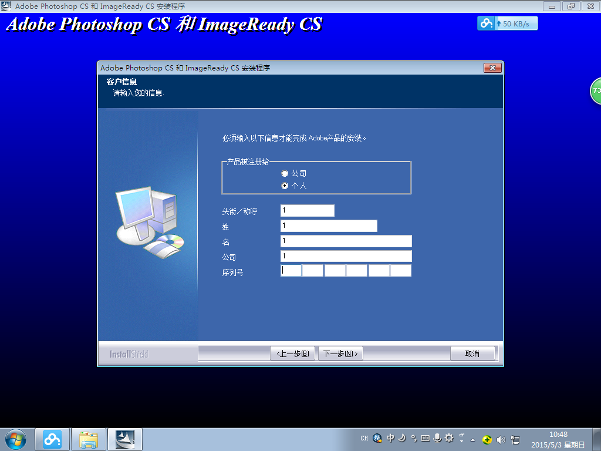Select the 个人 radio button
Viewport: 601px width, 451px height.
285,186
